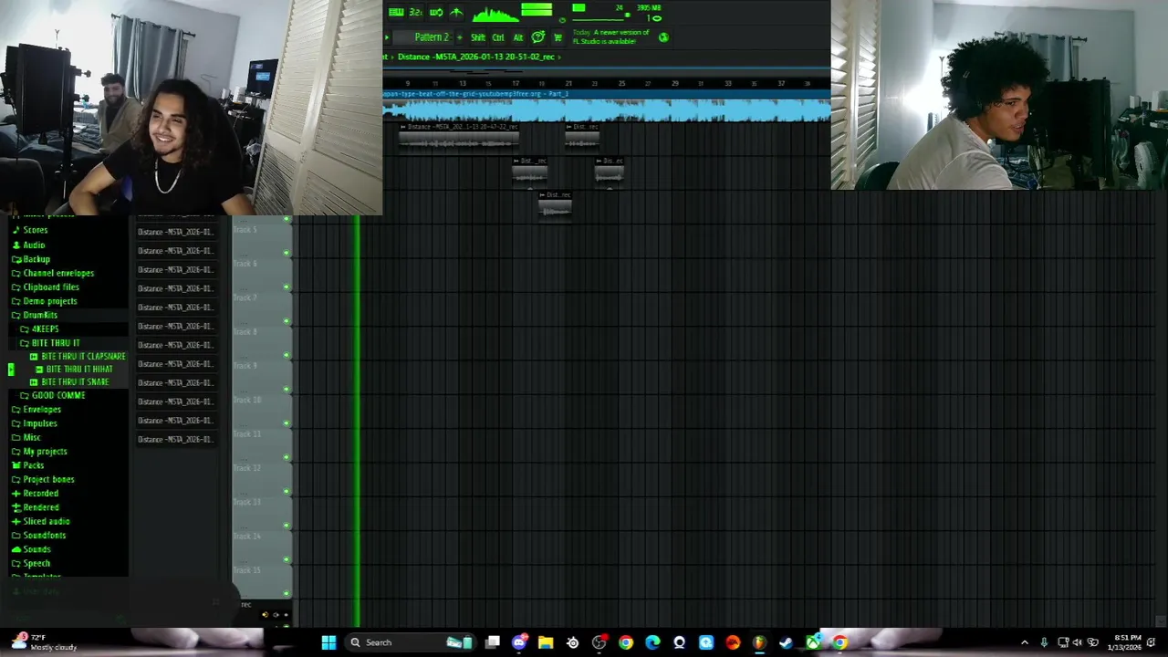1168x657 pixels.
Task: Click bar 25 on the playlist timeline ruler
Action: coord(621,83)
